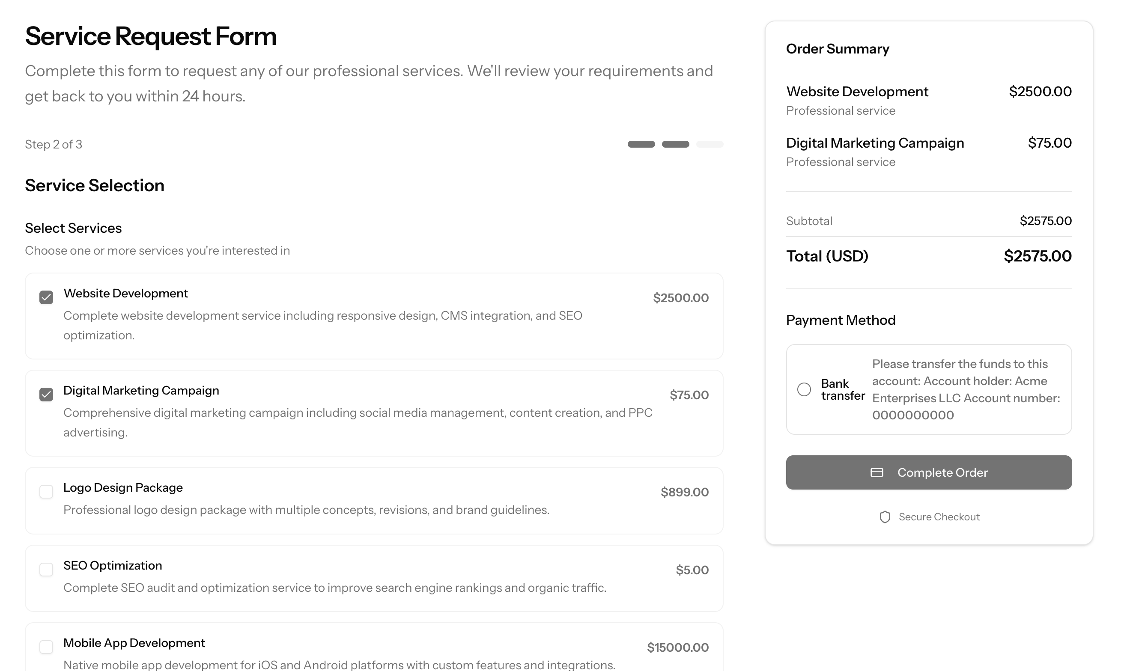This screenshot has height=671, width=1121.
Task: Click Digital Marketing Campaign in Order Summary
Action: [x=875, y=143]
